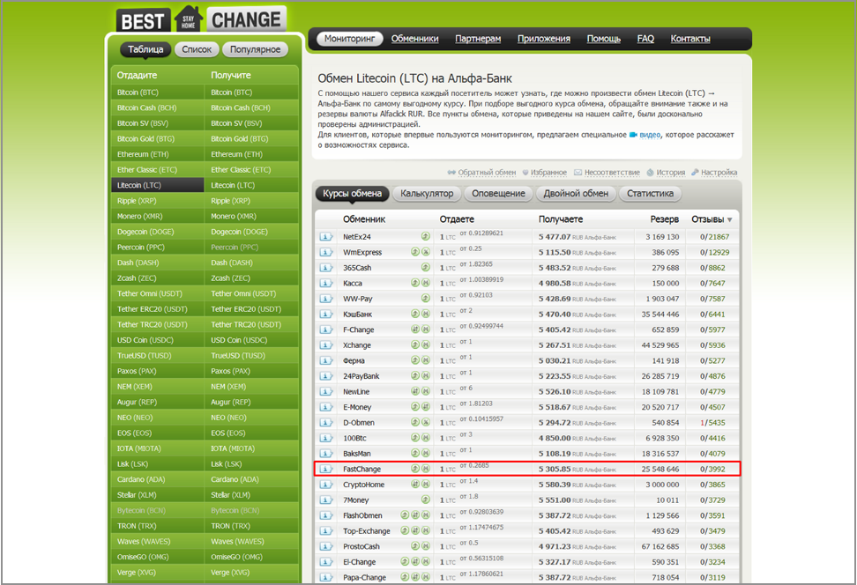The height and width of the screenshot is (585, 857).
Task: Click the видео link in description
Action: coord(650,135)
